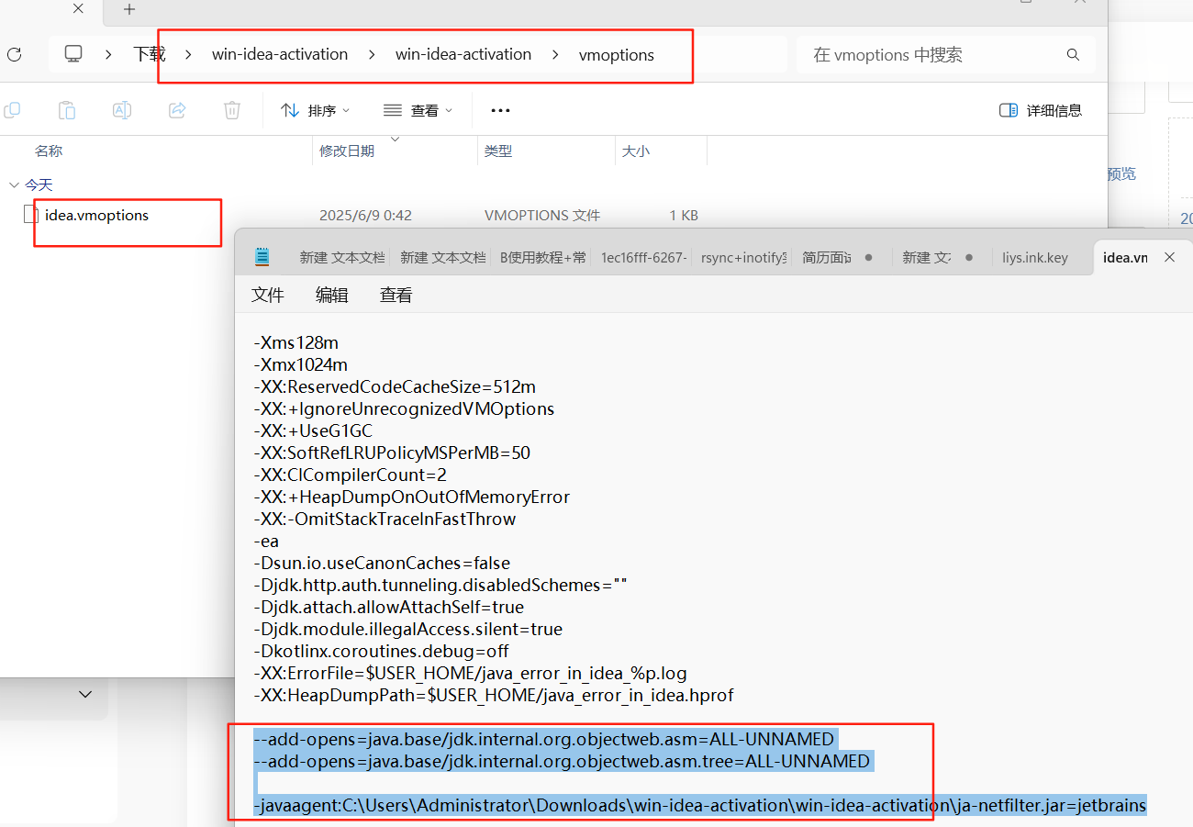The width and height of the screenshot is (1193, 827).
Task: Click the -XX:CICompilerCount=2 line
Action: pos(350,475)
